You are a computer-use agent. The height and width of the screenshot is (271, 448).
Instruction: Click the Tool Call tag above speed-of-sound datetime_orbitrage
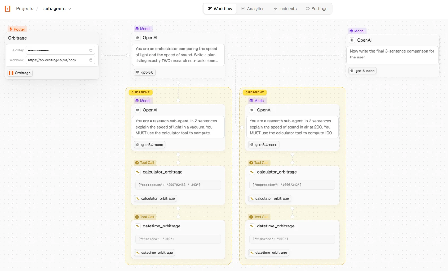[259, 217]
